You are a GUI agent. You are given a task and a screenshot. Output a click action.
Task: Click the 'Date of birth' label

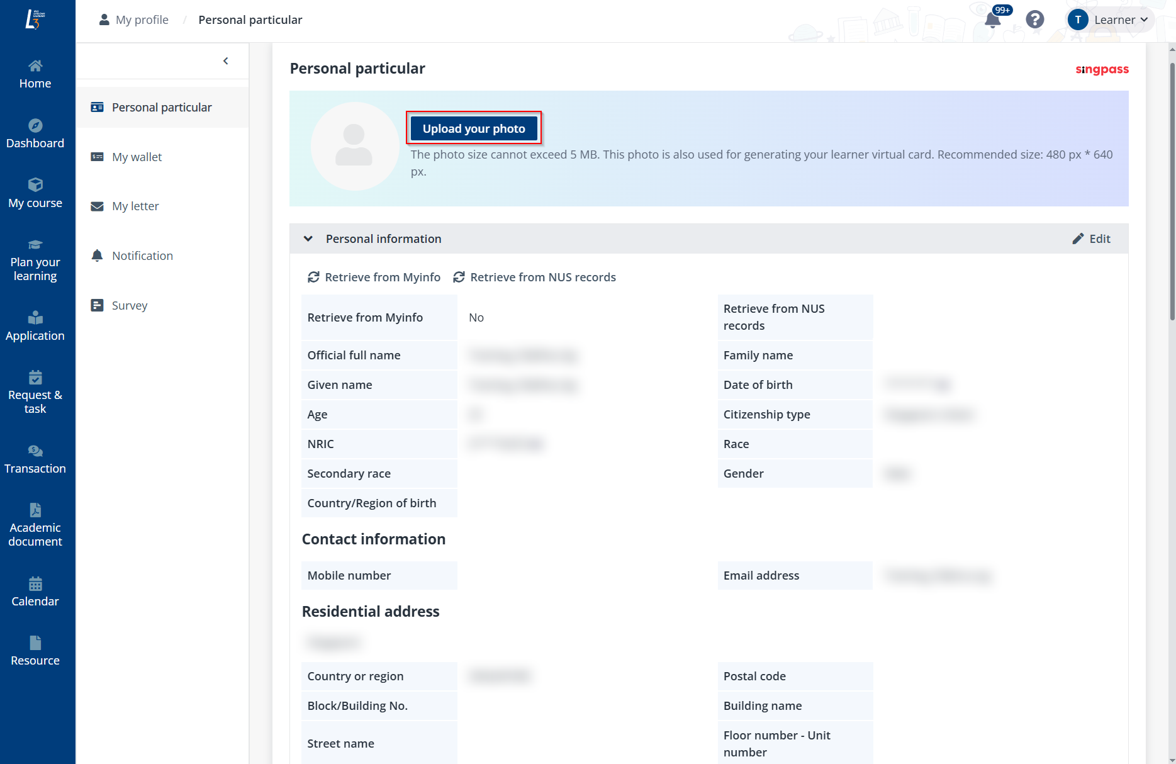point(758,385)
